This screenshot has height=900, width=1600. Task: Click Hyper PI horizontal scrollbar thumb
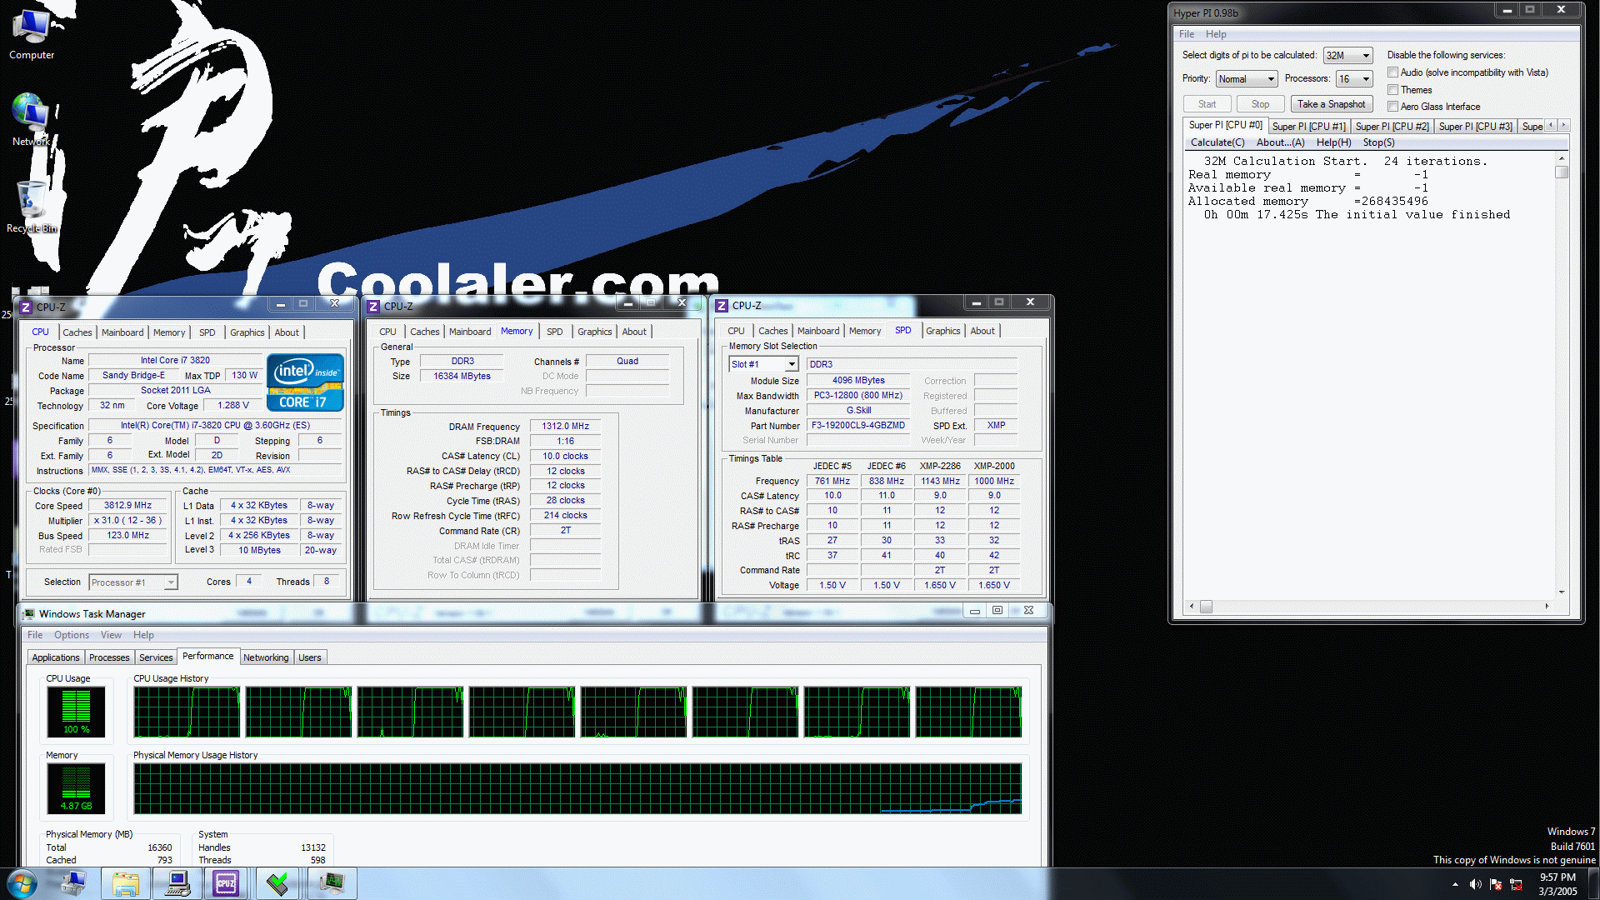point(1205,607)
